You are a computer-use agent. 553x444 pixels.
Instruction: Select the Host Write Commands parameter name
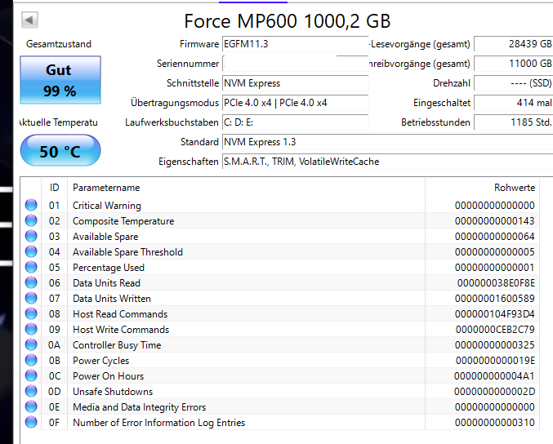(121, 330)
